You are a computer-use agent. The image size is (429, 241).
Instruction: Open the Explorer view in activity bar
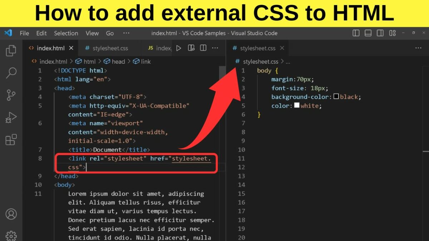(x=11, y=51)
